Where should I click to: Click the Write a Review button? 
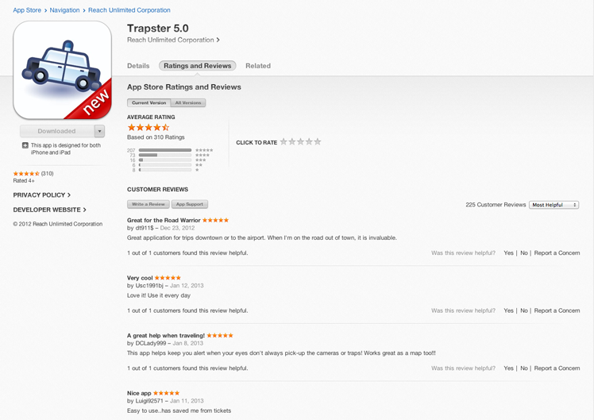(x=148, y=204)
